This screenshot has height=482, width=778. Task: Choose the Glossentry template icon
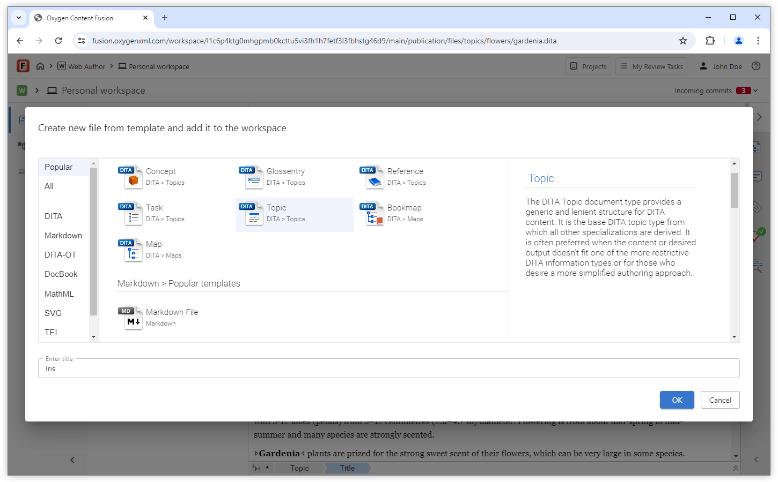[251, 177]
